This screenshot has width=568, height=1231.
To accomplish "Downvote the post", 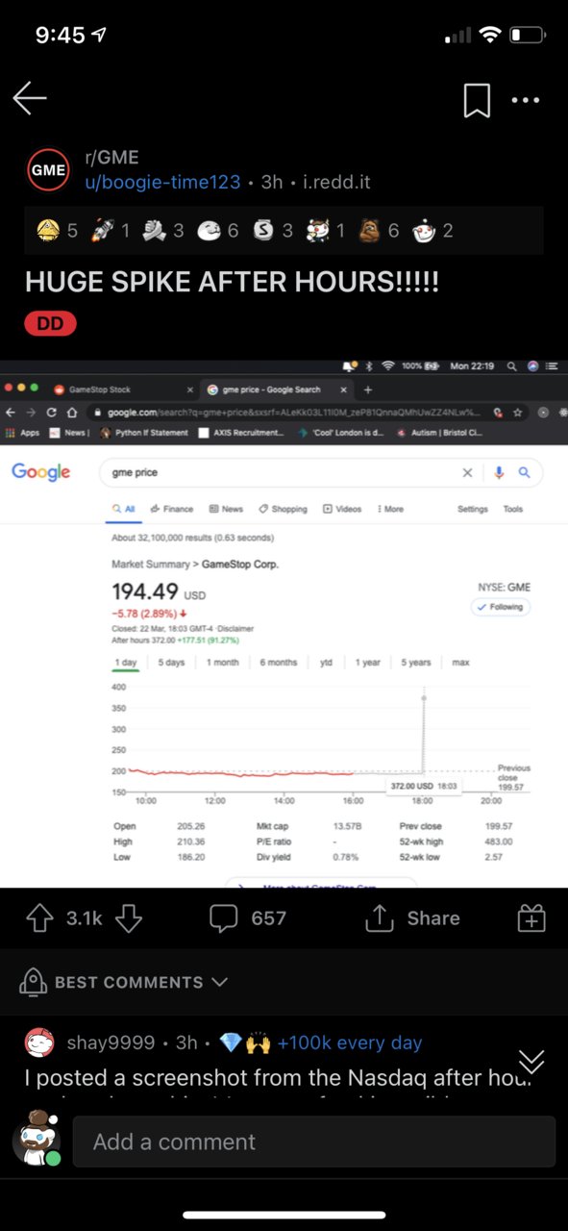I will (x=128, y=918).
